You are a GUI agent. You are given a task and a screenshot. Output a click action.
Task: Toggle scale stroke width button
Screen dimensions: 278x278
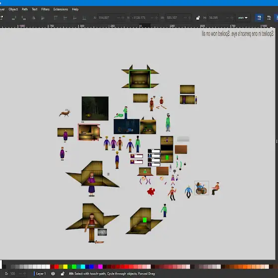(259, 18)
